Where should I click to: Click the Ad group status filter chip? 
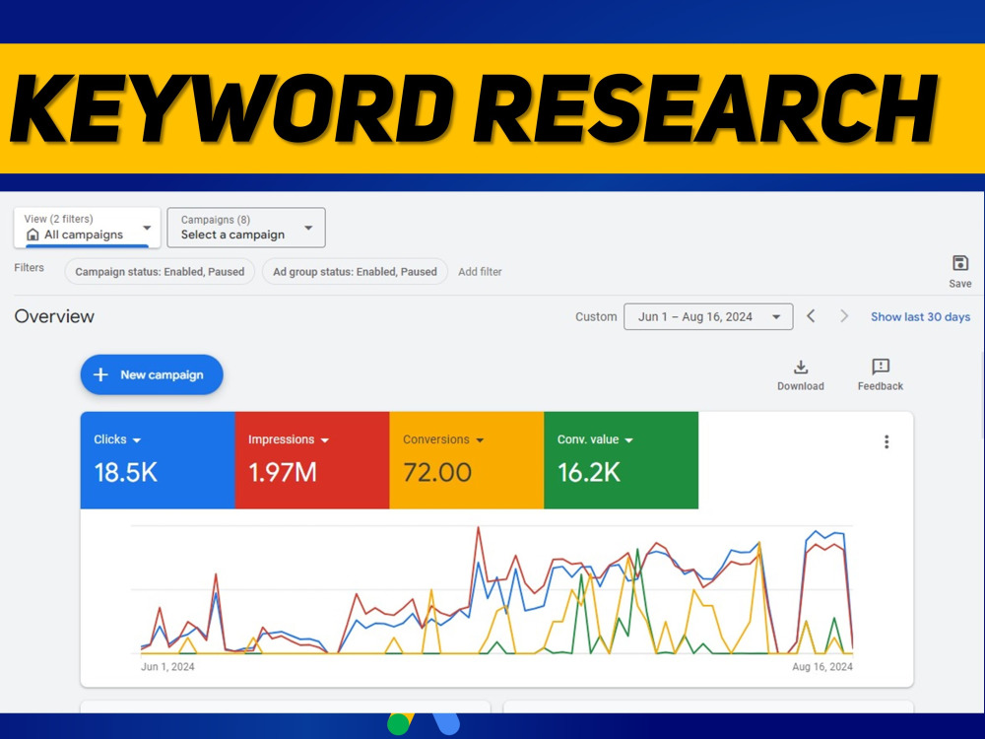[355, 272]
